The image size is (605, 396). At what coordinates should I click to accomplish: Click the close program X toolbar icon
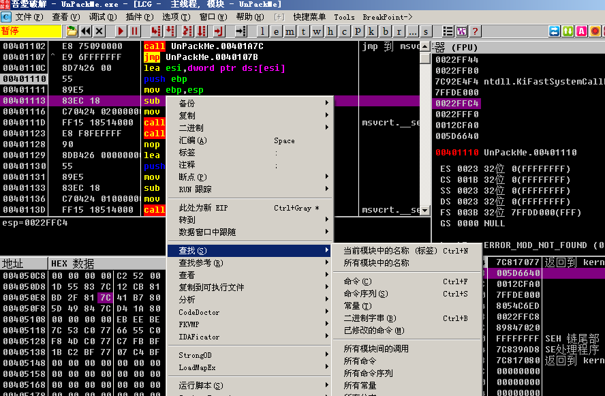(99, 31)
